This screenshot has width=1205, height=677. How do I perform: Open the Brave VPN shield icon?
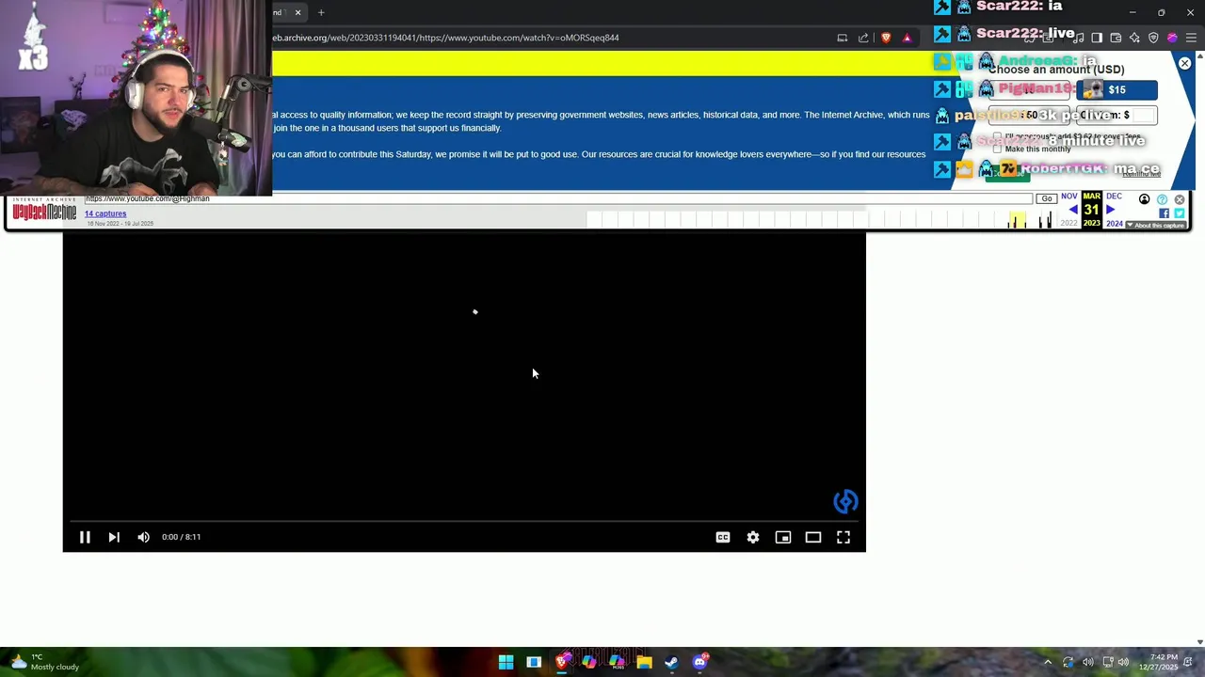[x=1153, y=38]
